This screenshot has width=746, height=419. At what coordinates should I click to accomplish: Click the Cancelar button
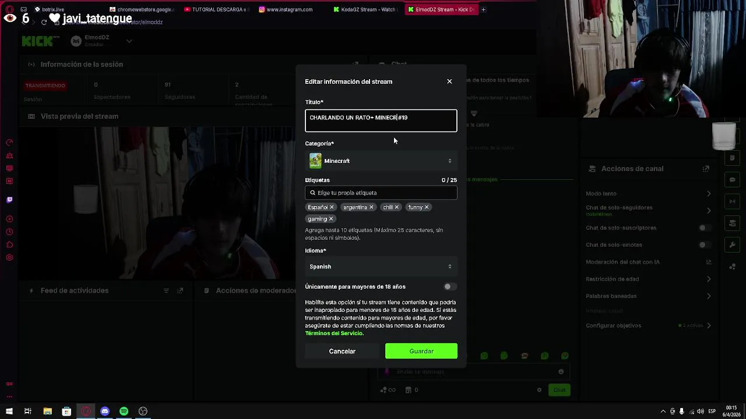pyautogui.click(x=342, y=351)
